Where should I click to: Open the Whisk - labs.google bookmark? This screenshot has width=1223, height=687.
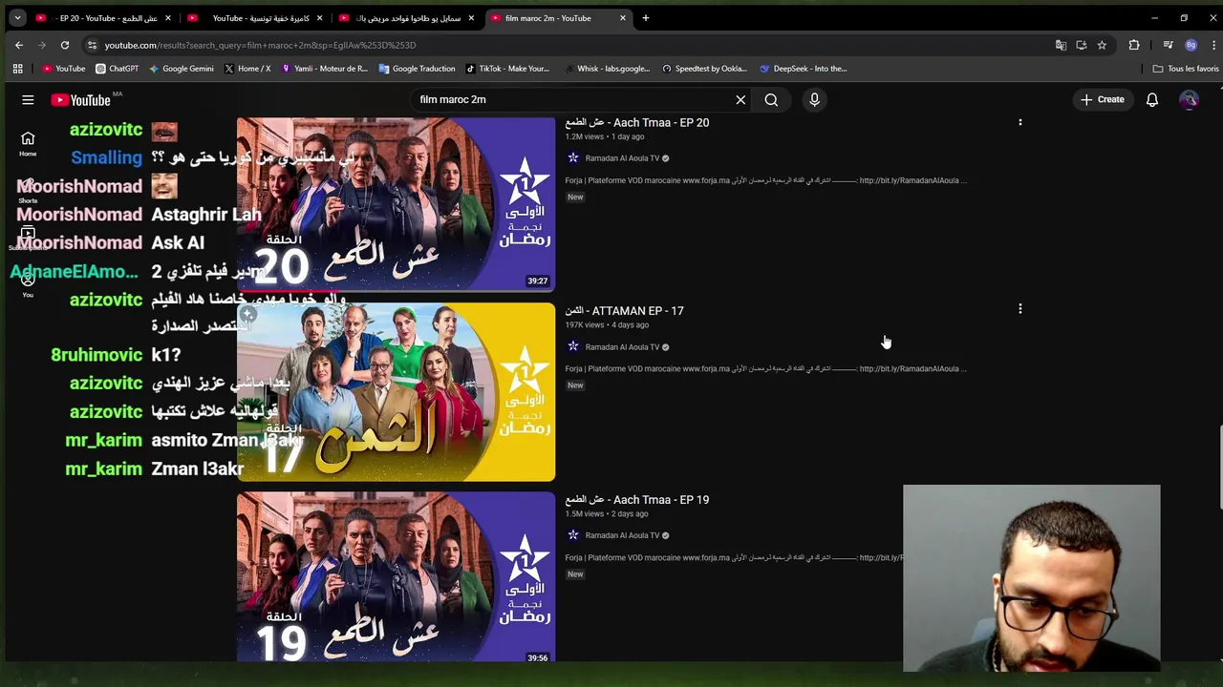click(606, 69)
